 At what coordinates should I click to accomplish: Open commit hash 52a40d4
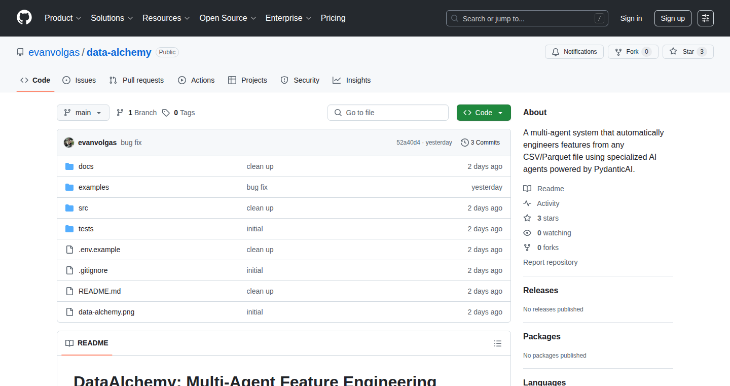408,143
